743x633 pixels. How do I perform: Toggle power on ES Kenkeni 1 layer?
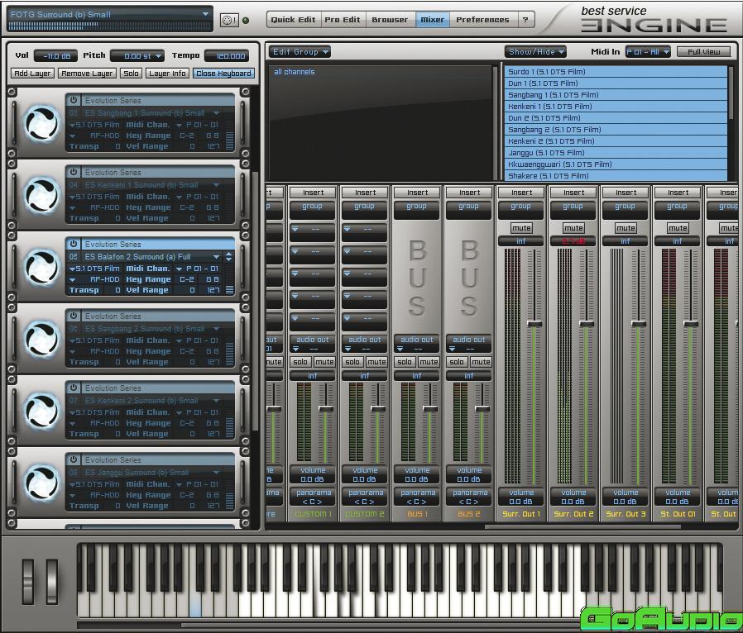click(x=74, y=172)
